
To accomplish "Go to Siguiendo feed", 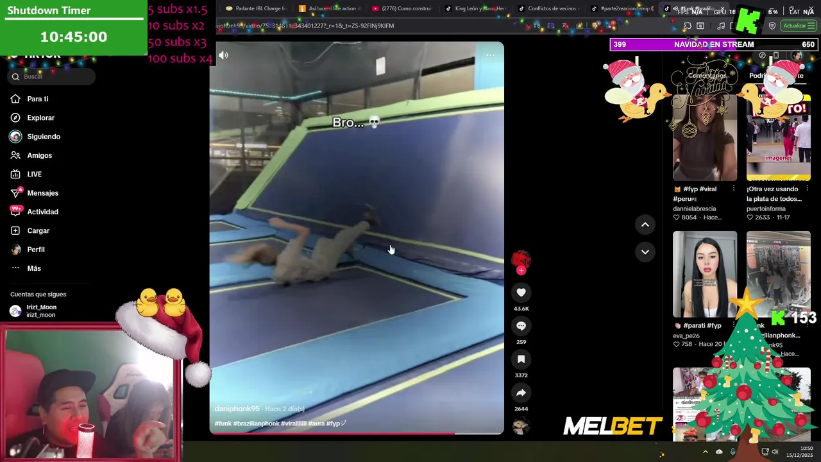I will [43, 137].
